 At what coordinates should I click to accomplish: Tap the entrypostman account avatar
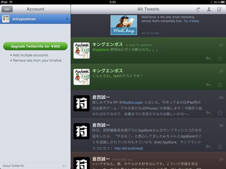pyautogui.click(x=6, y=19)
